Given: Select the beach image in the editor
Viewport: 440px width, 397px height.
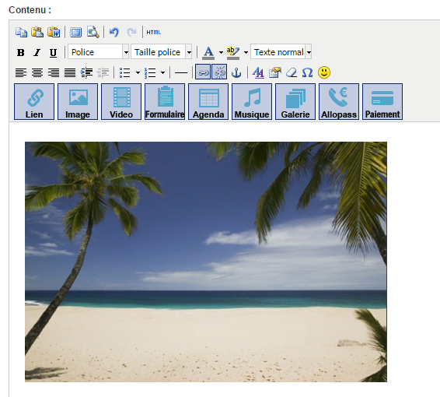Looking at the screenshot, I should 206,262.
